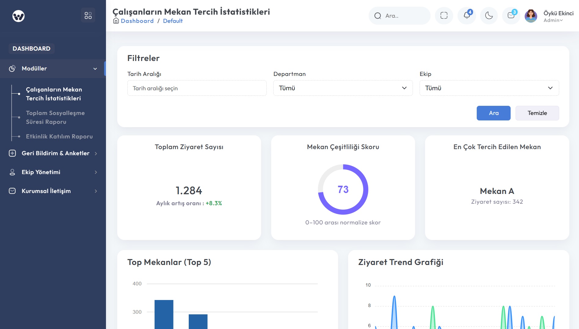Click the Temizle button
This screenshot has height=329, width=579.
tap(537, 113)
